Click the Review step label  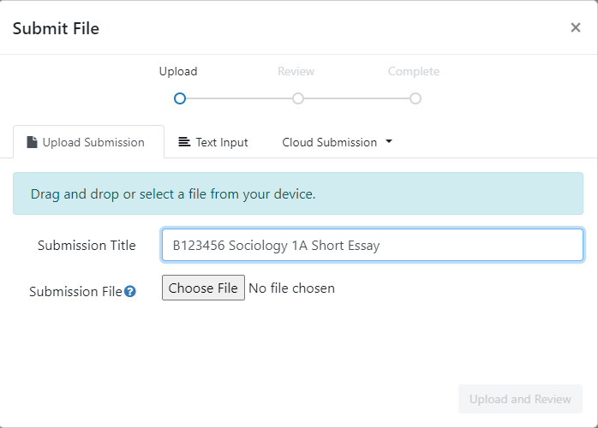pos(296,72)
